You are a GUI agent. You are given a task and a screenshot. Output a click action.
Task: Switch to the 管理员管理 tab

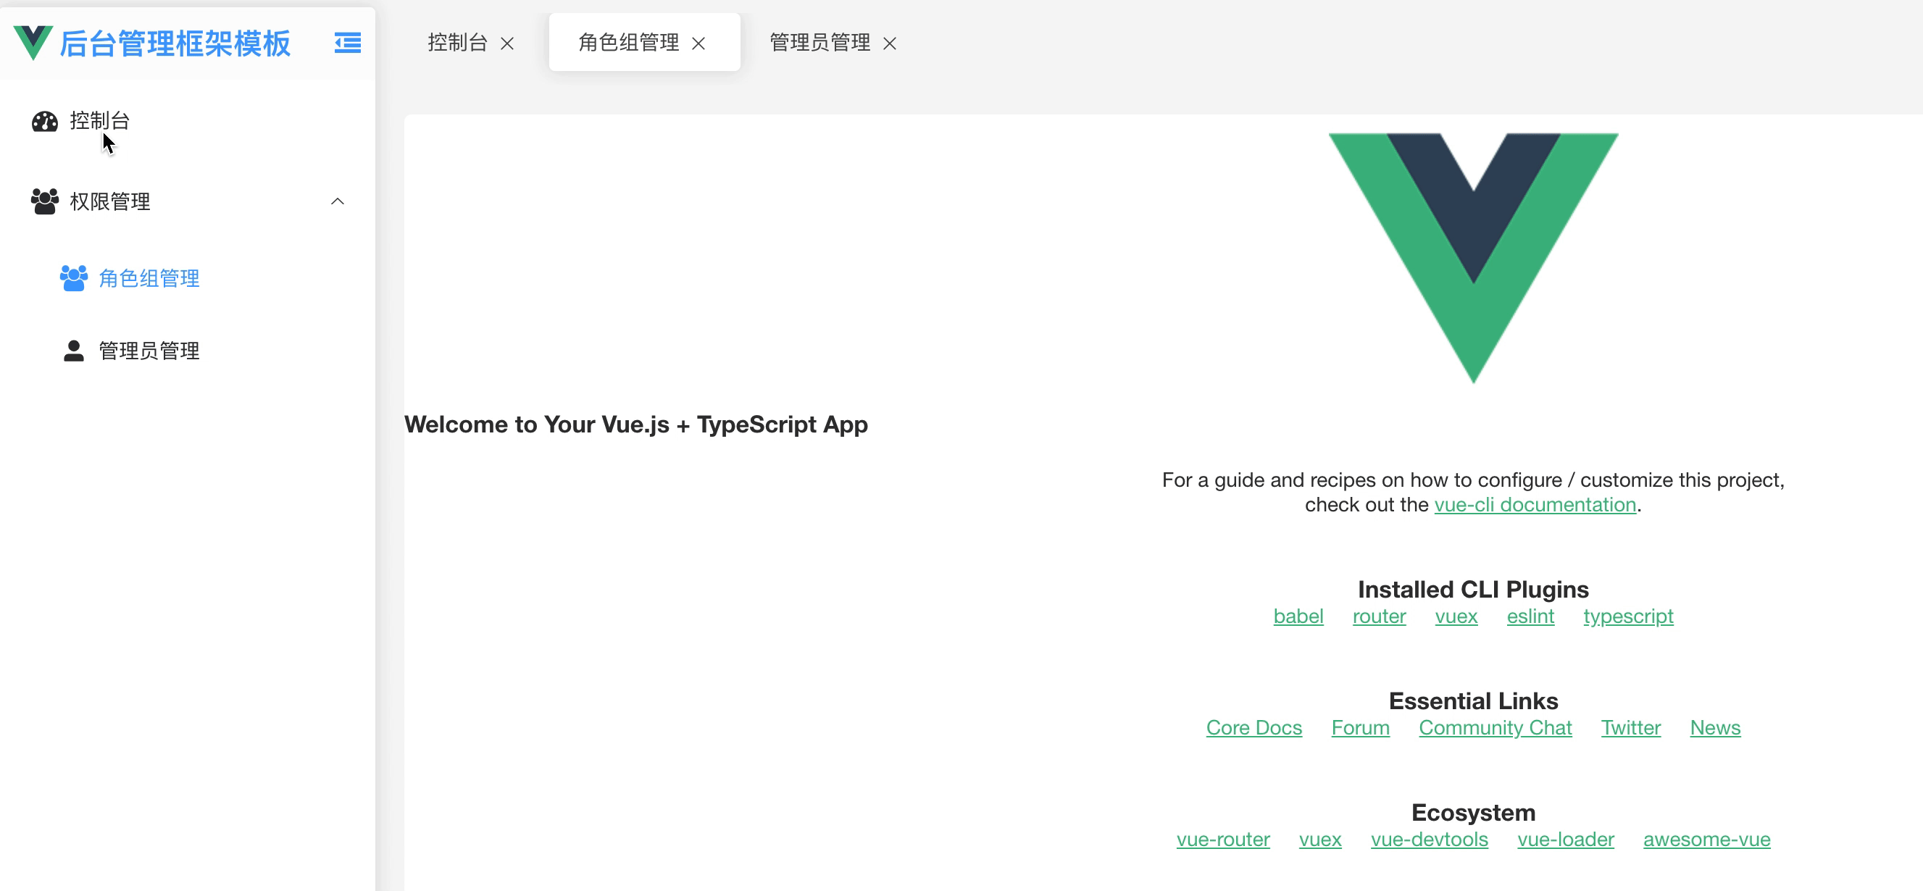point(819,43)
